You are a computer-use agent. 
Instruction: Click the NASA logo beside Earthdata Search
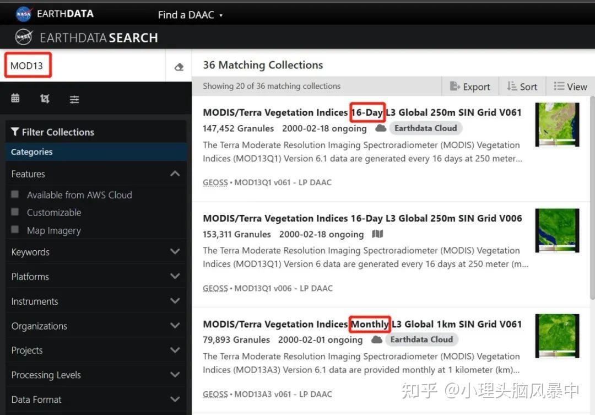[x=24, y=37]
